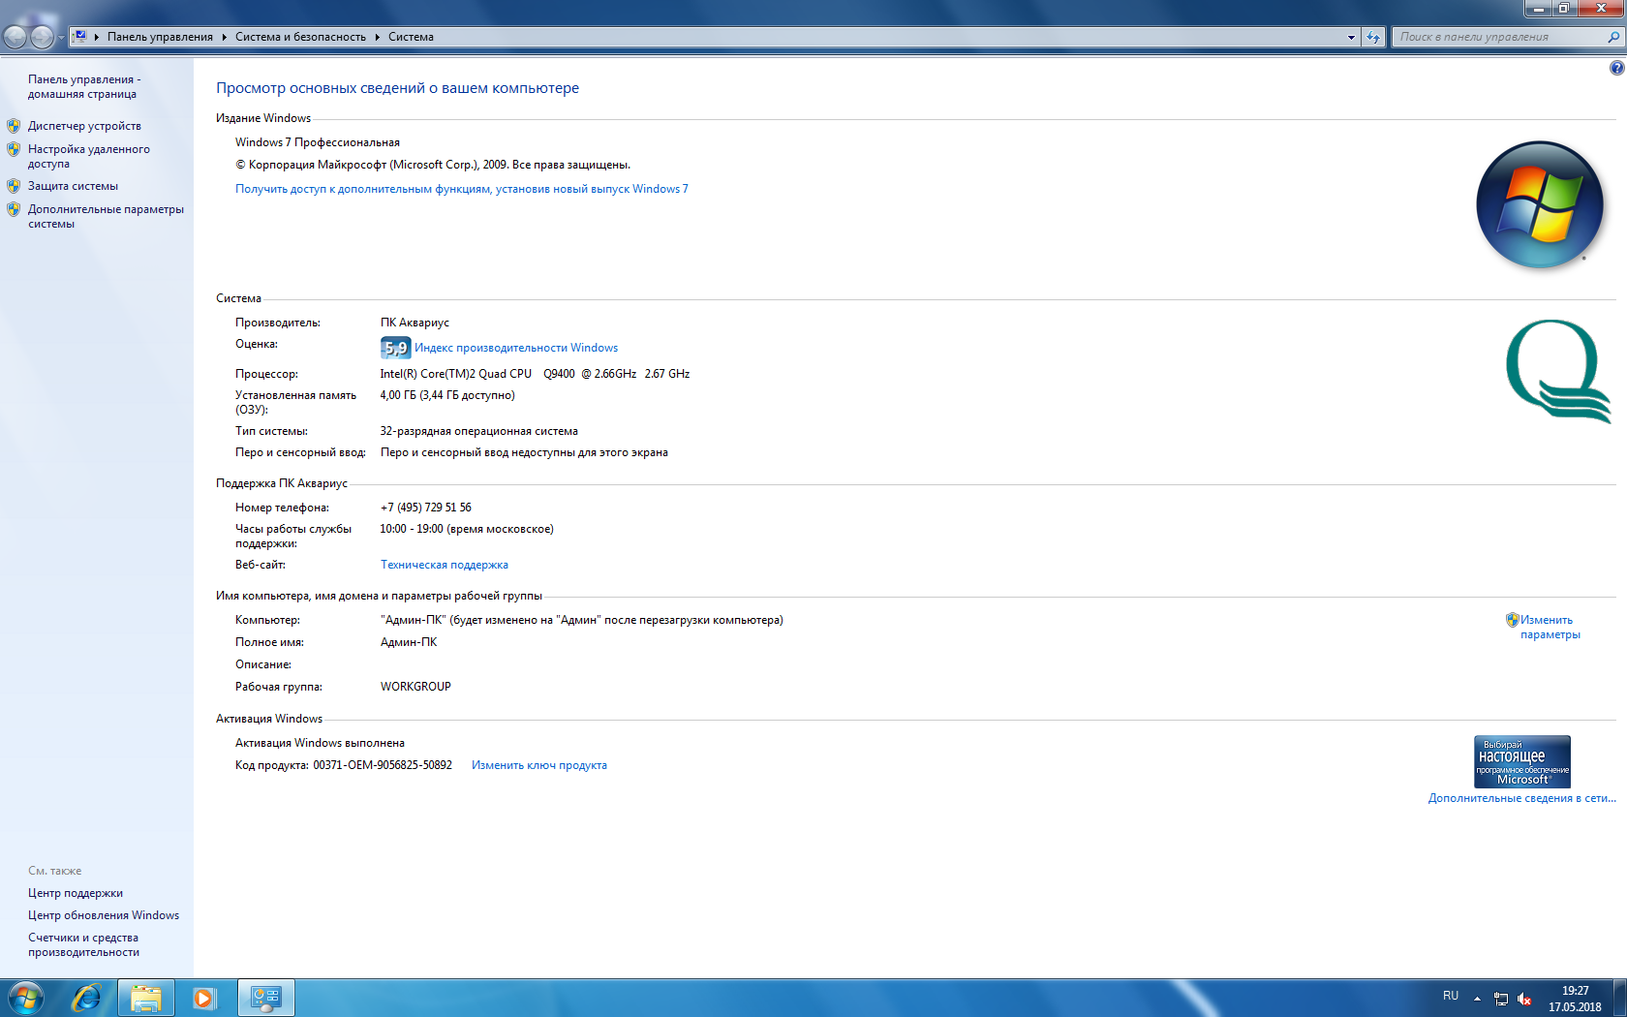Viewport: 1627px width, 1017px height.
Task: Expand chevron after 'Система и безопасность' breadcrumb
Action: 377,37
